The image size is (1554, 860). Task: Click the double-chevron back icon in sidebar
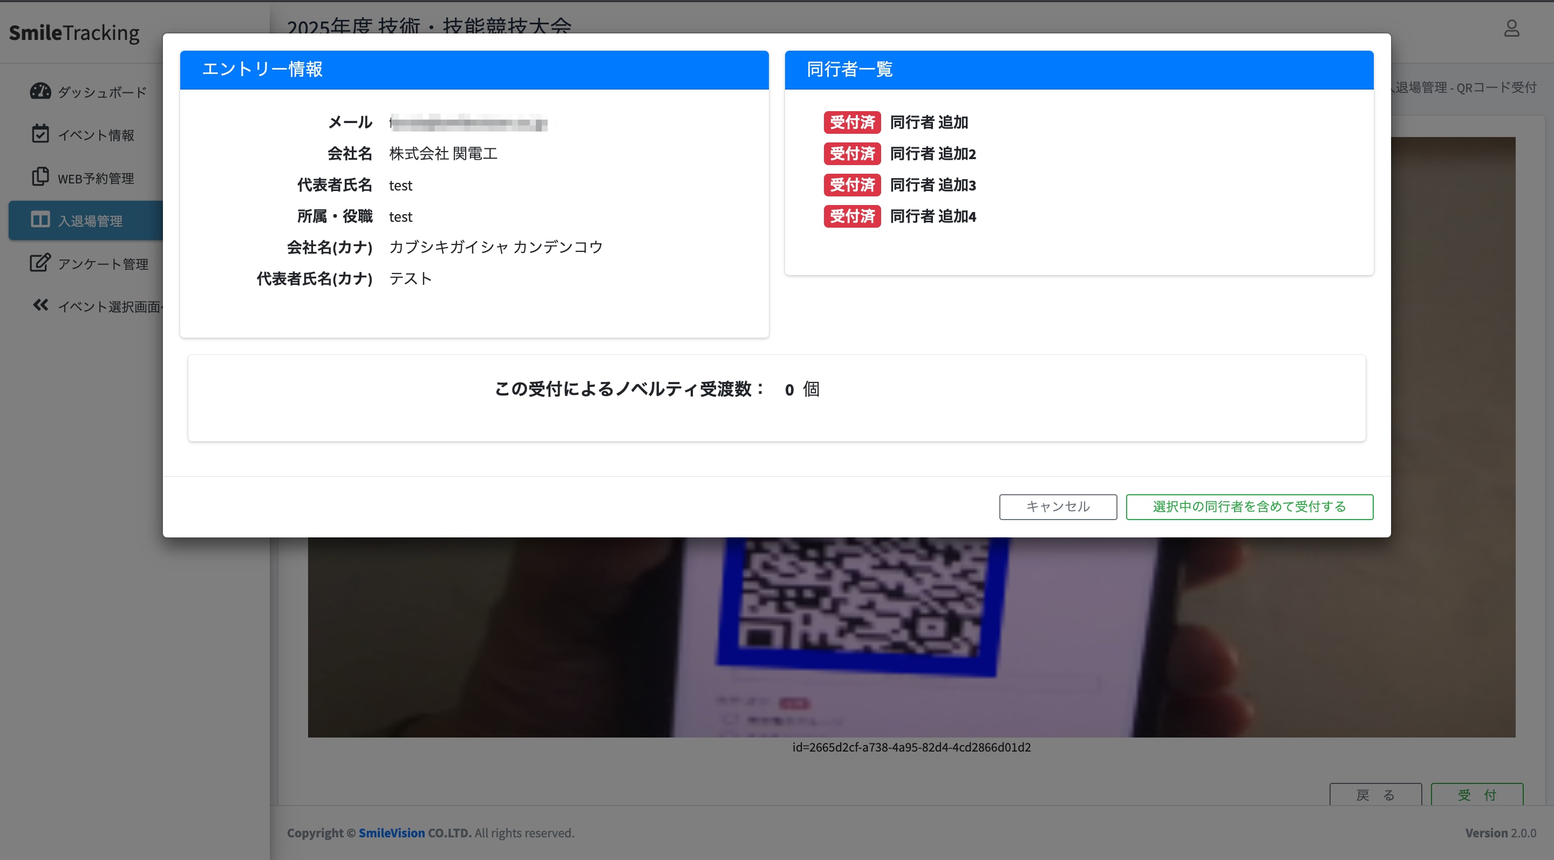[40, 305]
